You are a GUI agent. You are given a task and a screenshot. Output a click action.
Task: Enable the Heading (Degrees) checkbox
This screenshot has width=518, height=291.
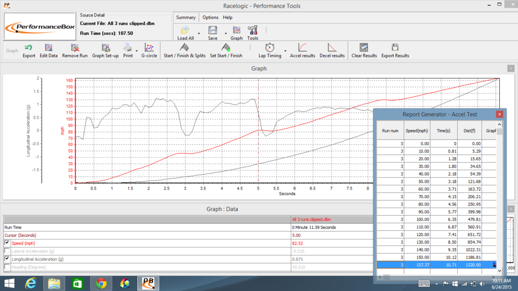(7, 267)
